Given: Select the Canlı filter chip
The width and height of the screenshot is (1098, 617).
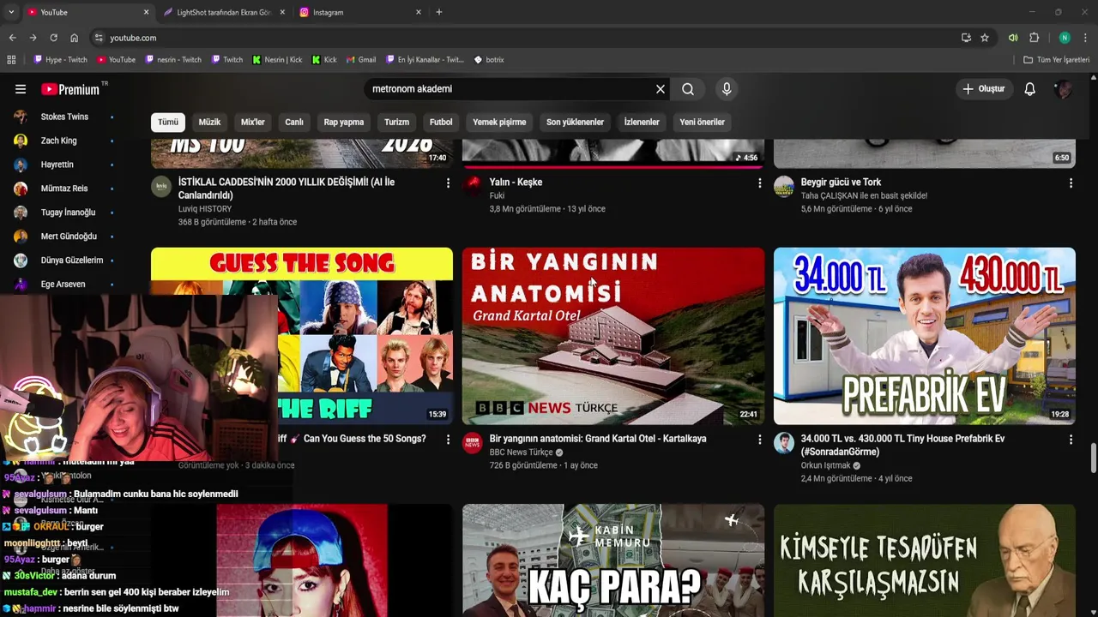Looking at the screenshot, I should pyautogui.click(x=294, y=122).
